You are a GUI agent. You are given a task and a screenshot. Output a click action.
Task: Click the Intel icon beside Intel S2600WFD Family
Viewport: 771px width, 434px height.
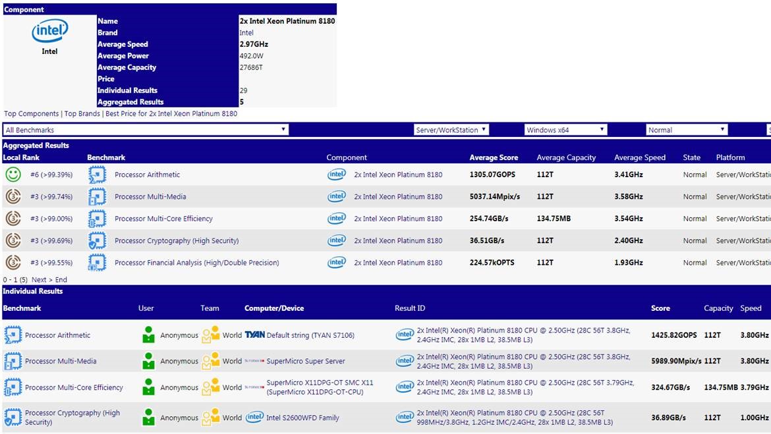point(254,418)
